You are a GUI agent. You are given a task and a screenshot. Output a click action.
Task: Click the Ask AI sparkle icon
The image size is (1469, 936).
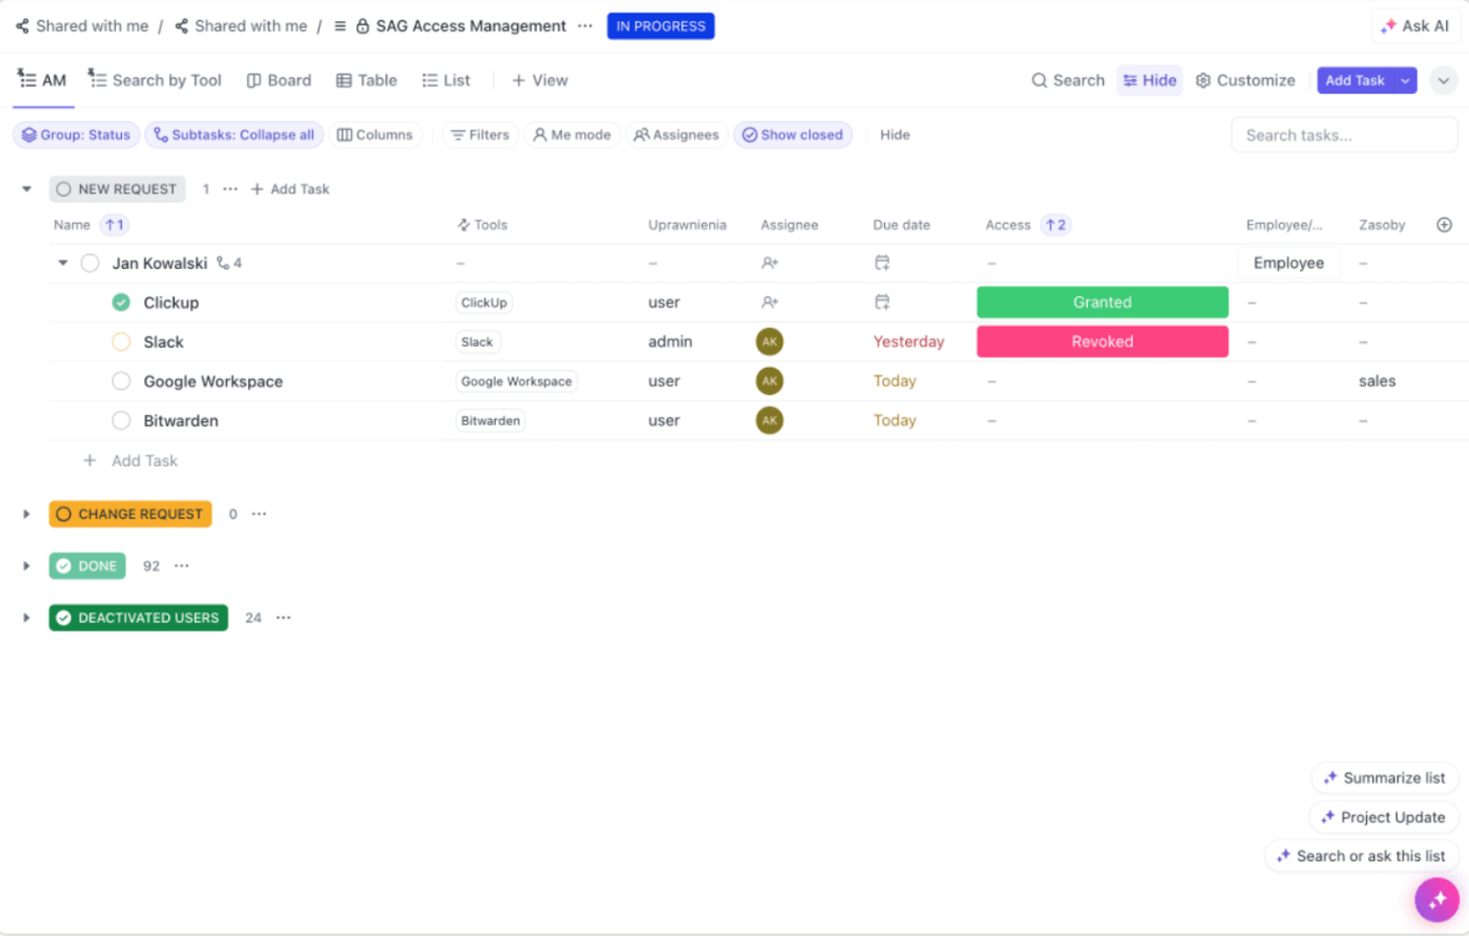(x=1386, y=25)
